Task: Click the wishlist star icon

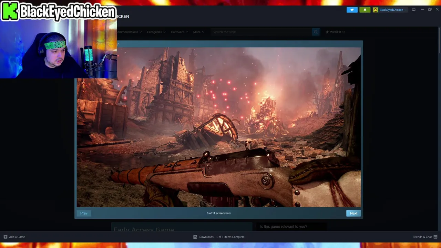Action: [327, 32]
